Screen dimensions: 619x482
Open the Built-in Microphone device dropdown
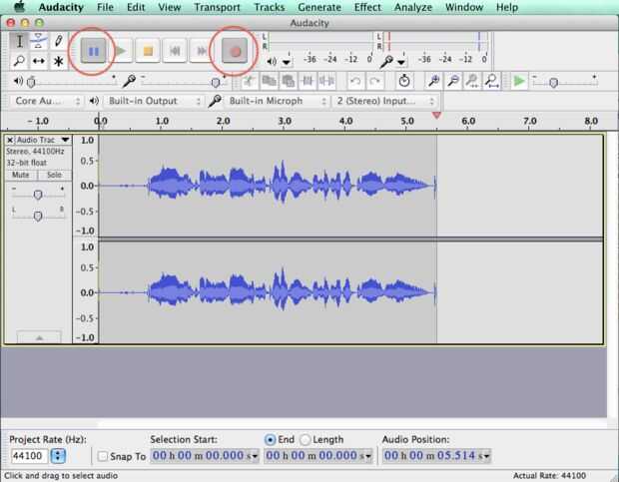(278, 101)
